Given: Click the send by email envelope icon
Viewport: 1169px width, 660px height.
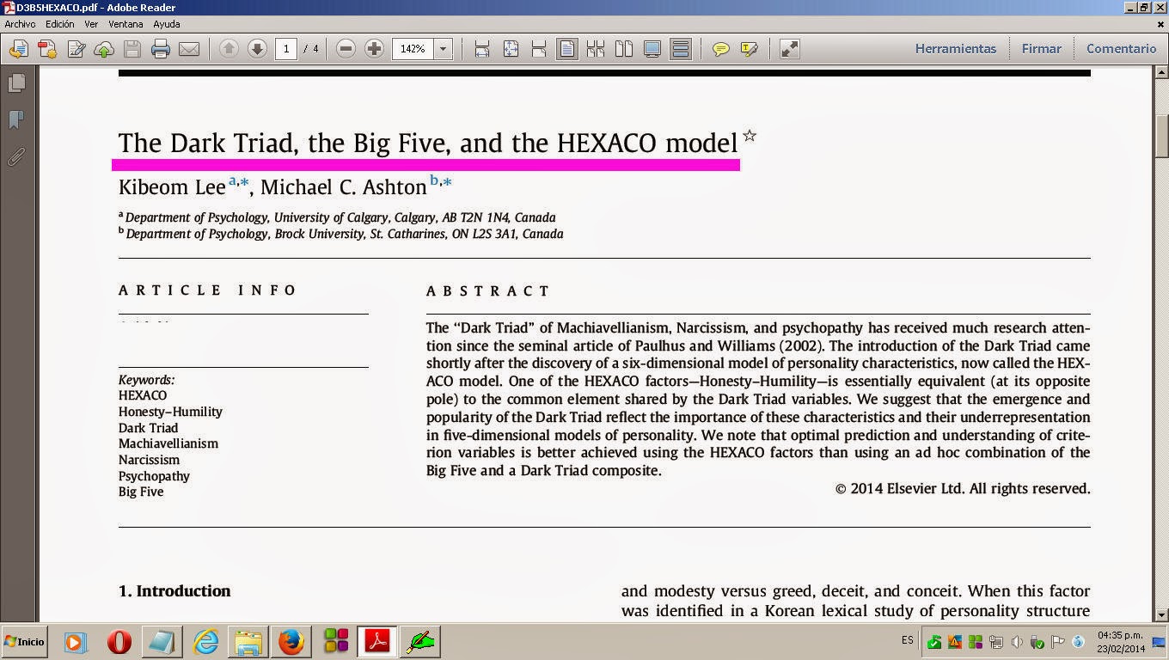Looking at the screenshot, I should pyautogui.click(x=189, y=49).
